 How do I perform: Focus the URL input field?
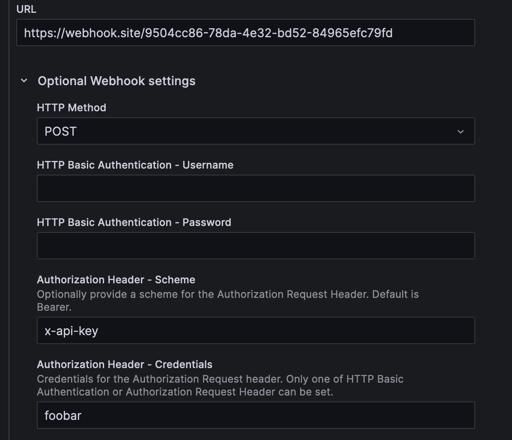pyautogui.click(x=245, y=33)
